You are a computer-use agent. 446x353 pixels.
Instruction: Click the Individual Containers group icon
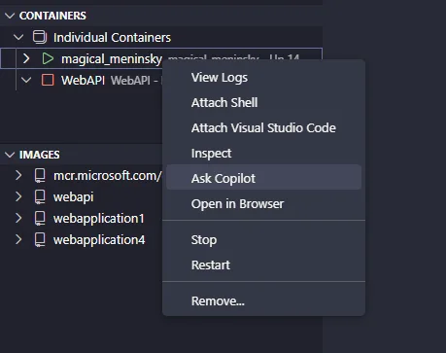40,37
